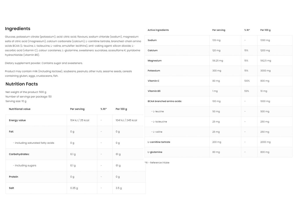Select the Protein row label
The width and height of the screenshot is (297, 223).
pos(14,177)
